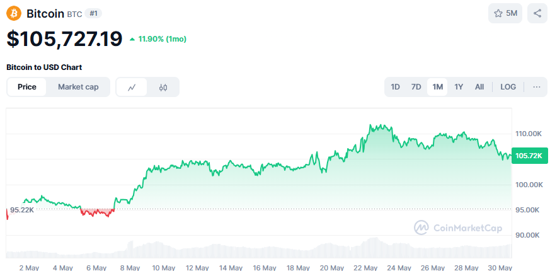Set chart range to 1D

click(x=395, y=87)
